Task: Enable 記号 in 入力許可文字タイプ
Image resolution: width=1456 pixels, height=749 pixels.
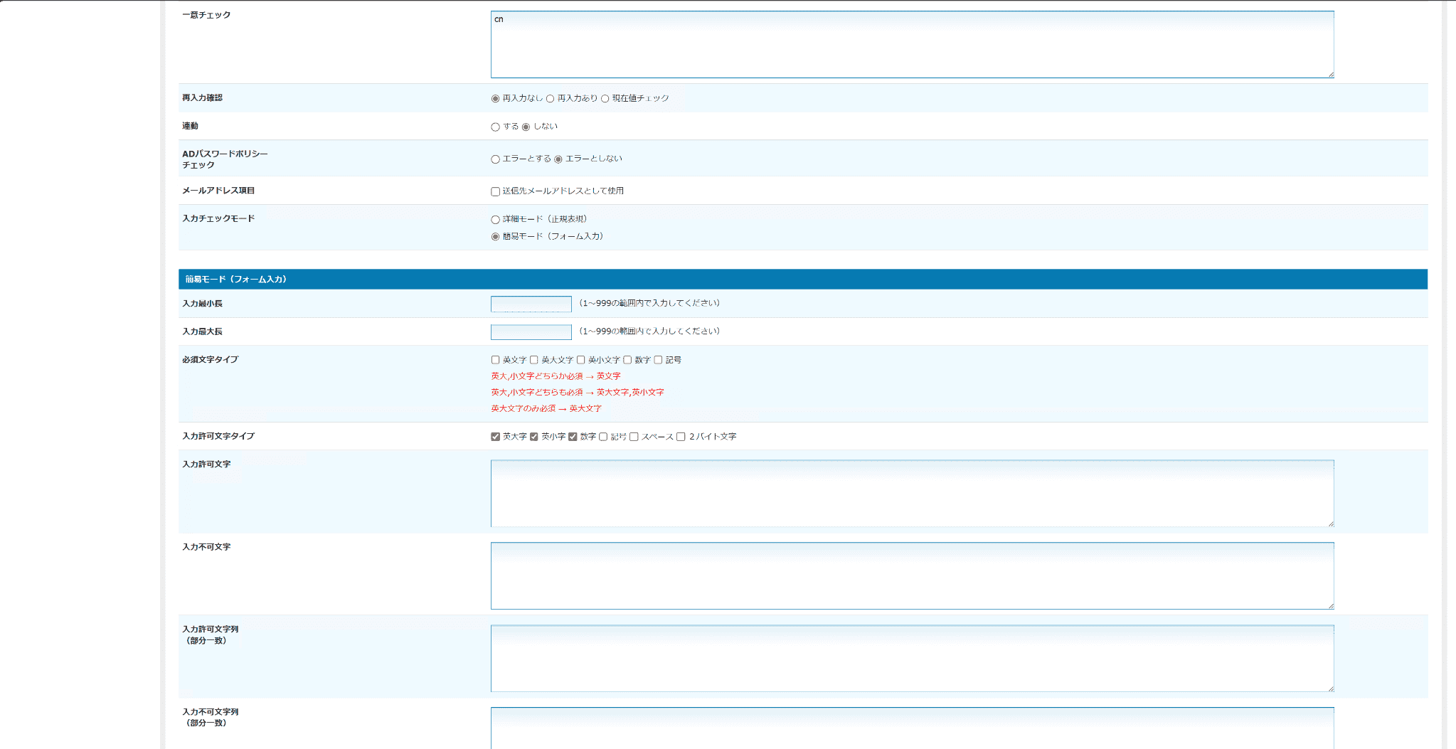Action: [x=603, y=437]
